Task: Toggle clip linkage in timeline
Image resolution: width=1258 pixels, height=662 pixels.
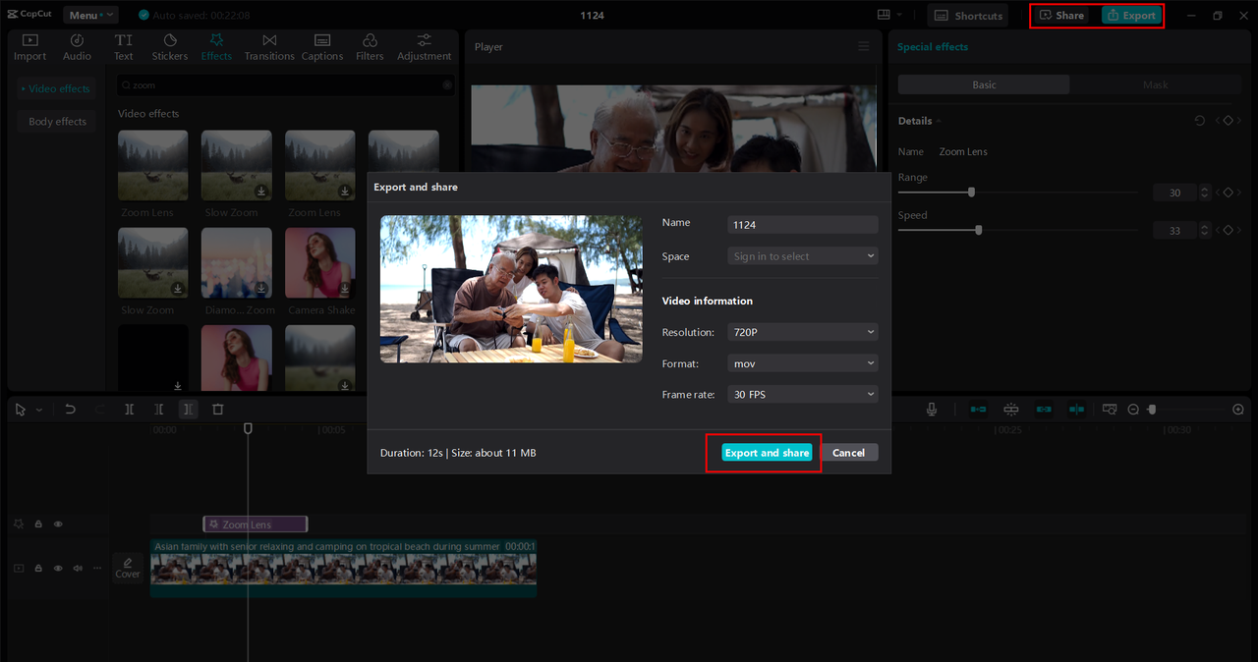Action: (1044, 410)
